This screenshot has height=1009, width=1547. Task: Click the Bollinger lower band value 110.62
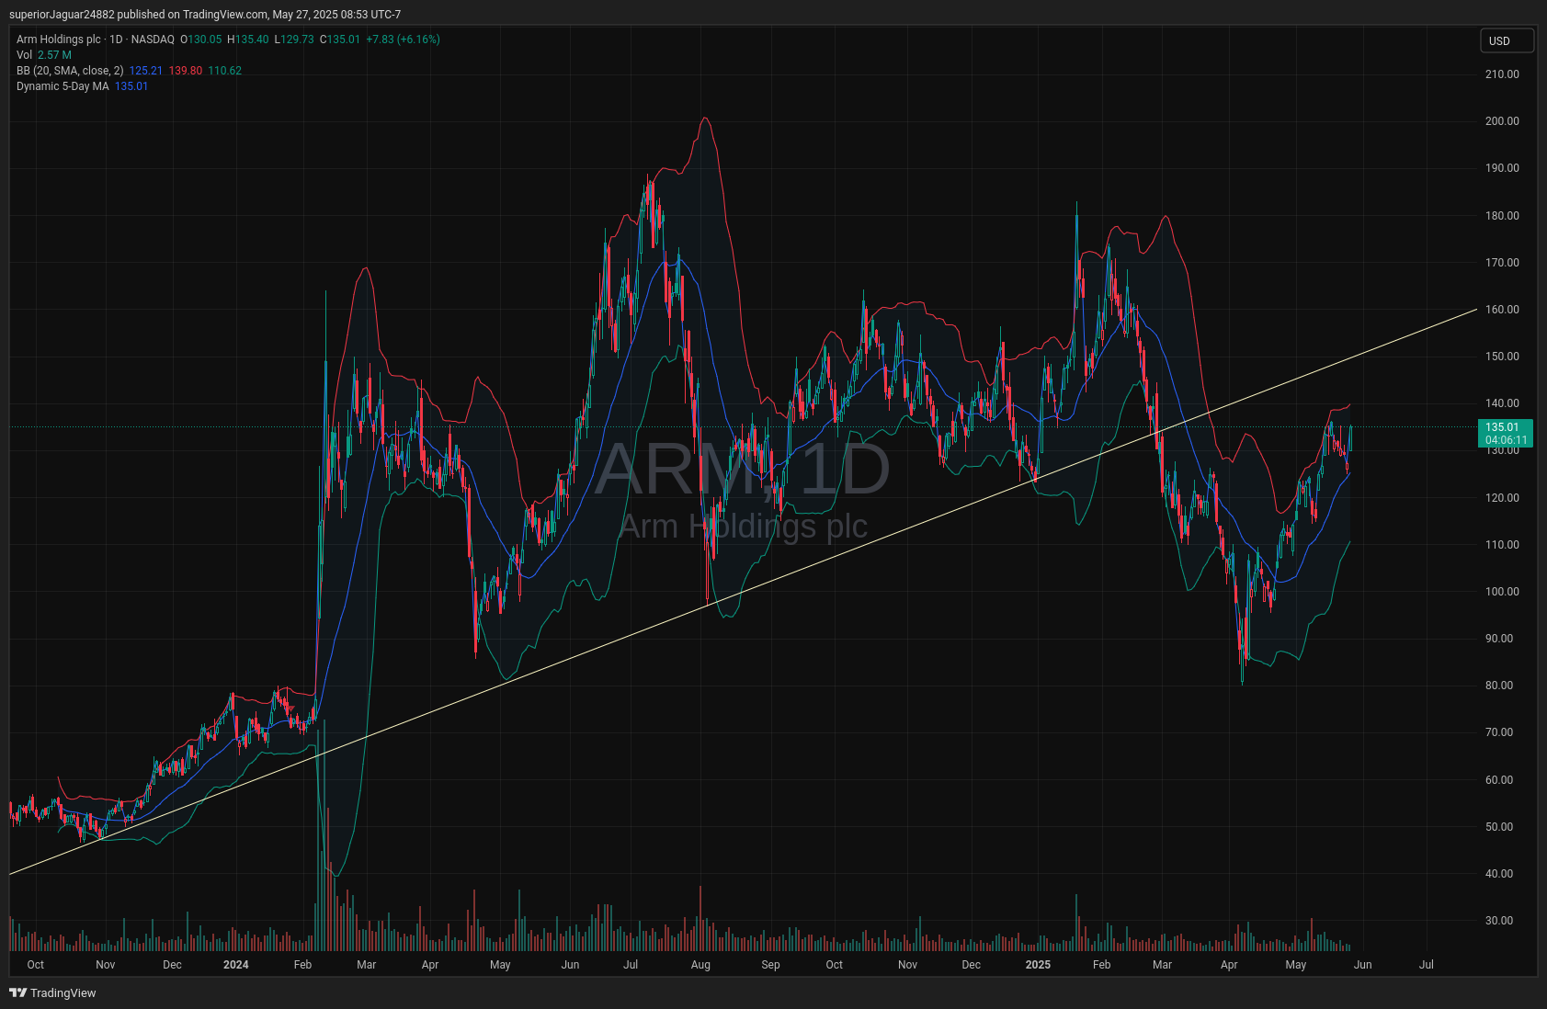[x=225, y=71]
